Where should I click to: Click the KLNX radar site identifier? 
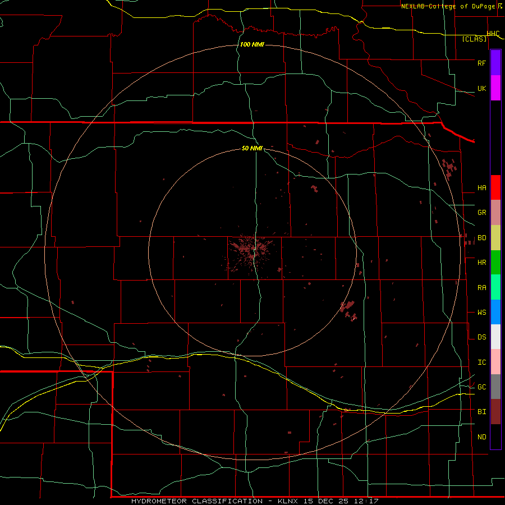coord(287,501)
